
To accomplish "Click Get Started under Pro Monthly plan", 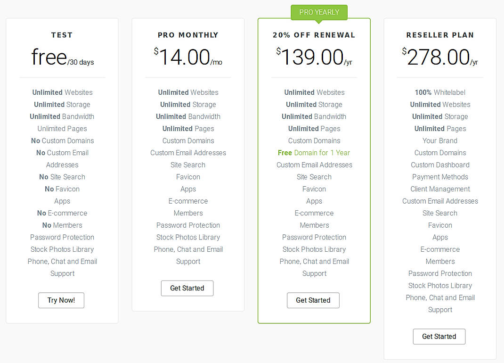I will tap(187, 288).
